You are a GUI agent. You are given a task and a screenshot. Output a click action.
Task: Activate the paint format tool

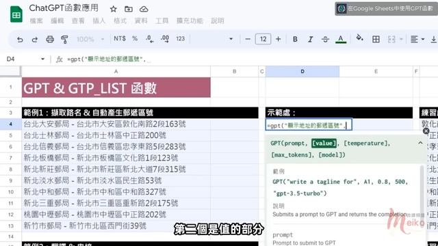coord(64,40)
